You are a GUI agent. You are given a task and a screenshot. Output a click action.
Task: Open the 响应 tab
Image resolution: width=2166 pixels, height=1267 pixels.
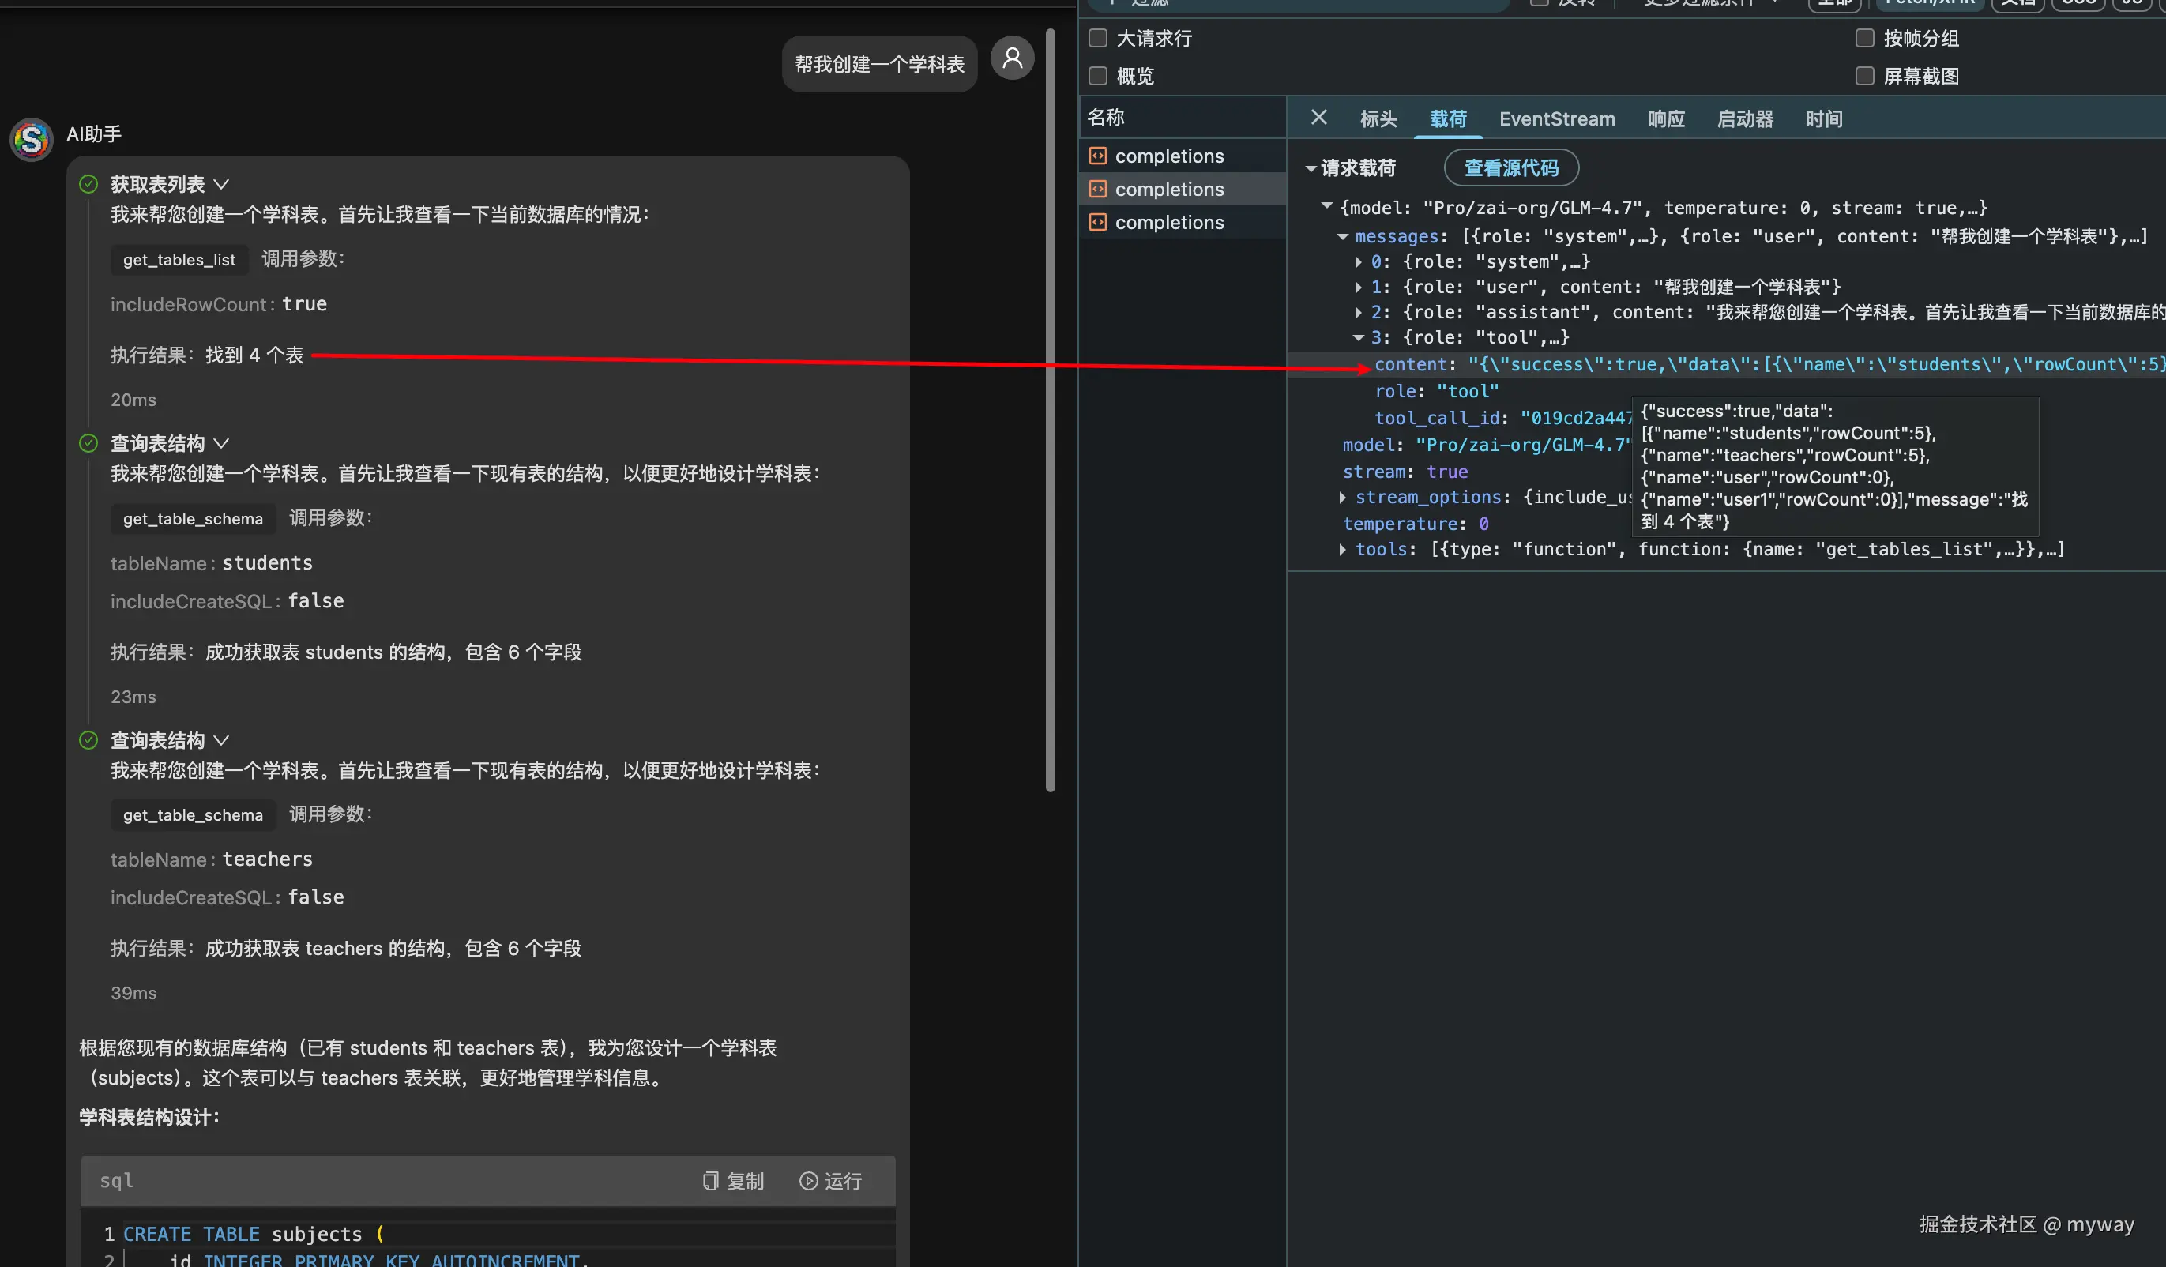click(x=1666, y=118)
